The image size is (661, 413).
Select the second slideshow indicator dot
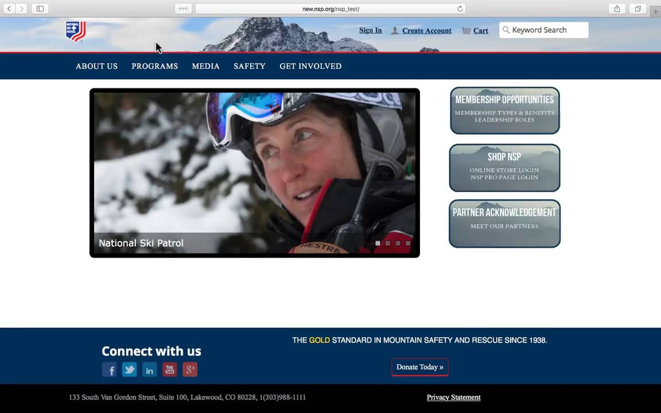(x=388, y=243)
